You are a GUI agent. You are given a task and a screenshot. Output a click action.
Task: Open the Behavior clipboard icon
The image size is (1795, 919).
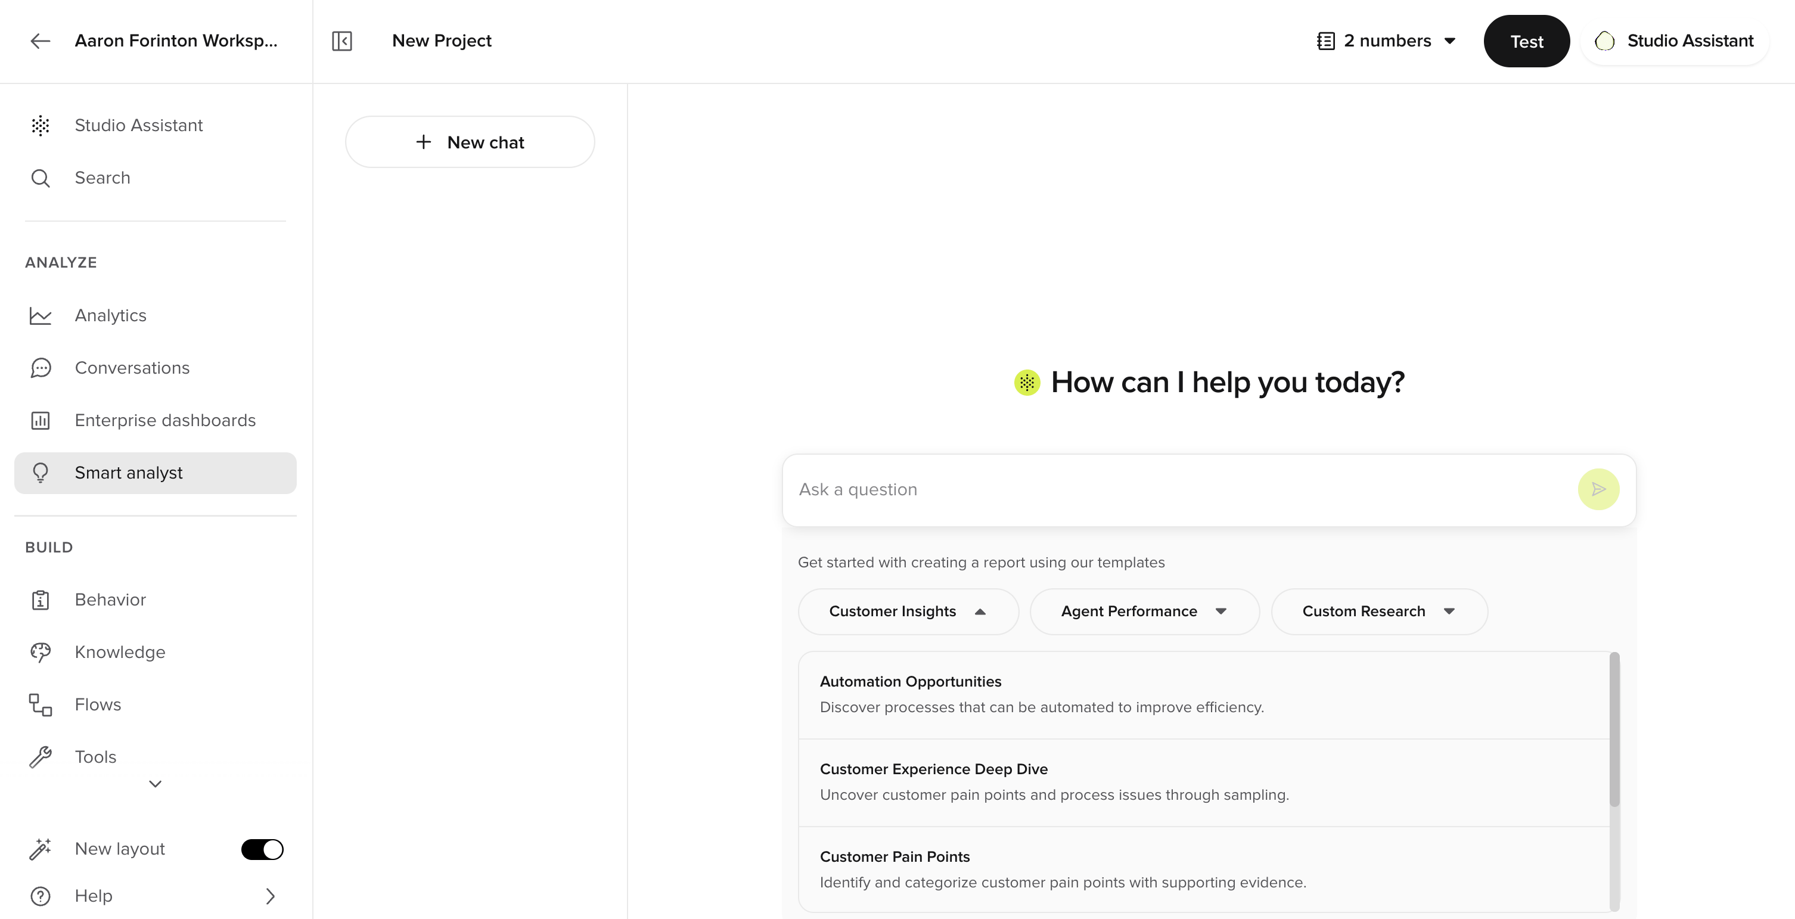pyautogui.click(x=41, y=600)
